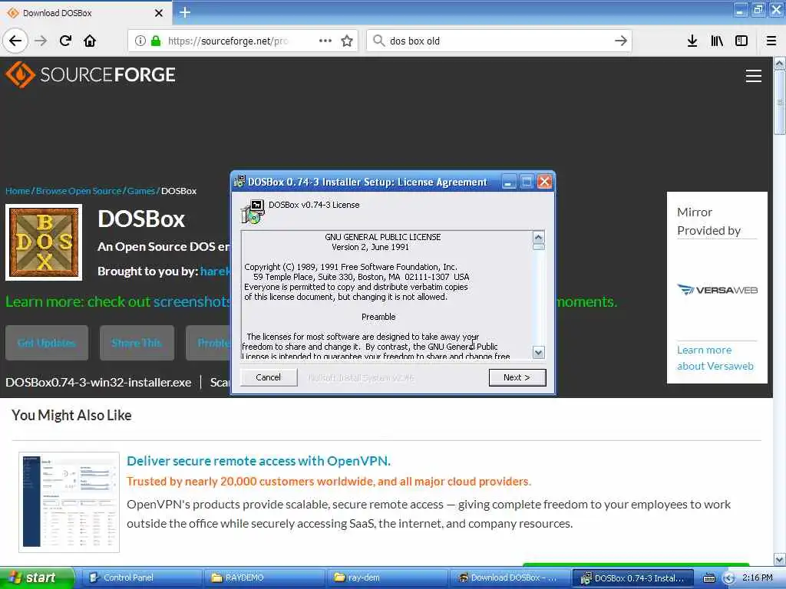Click Next in the installer dialog

click(517, 377)
